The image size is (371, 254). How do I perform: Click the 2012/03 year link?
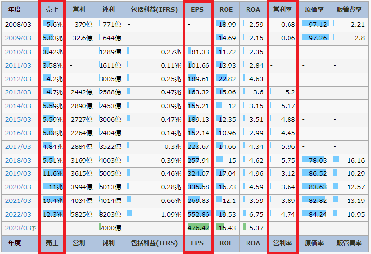(x=18, y=79)
